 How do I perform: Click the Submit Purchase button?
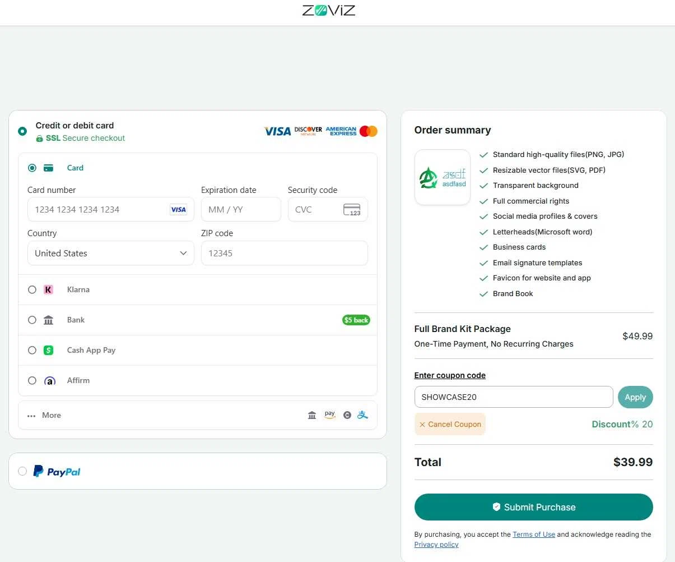pyautogui.click(x=534, y=507)
